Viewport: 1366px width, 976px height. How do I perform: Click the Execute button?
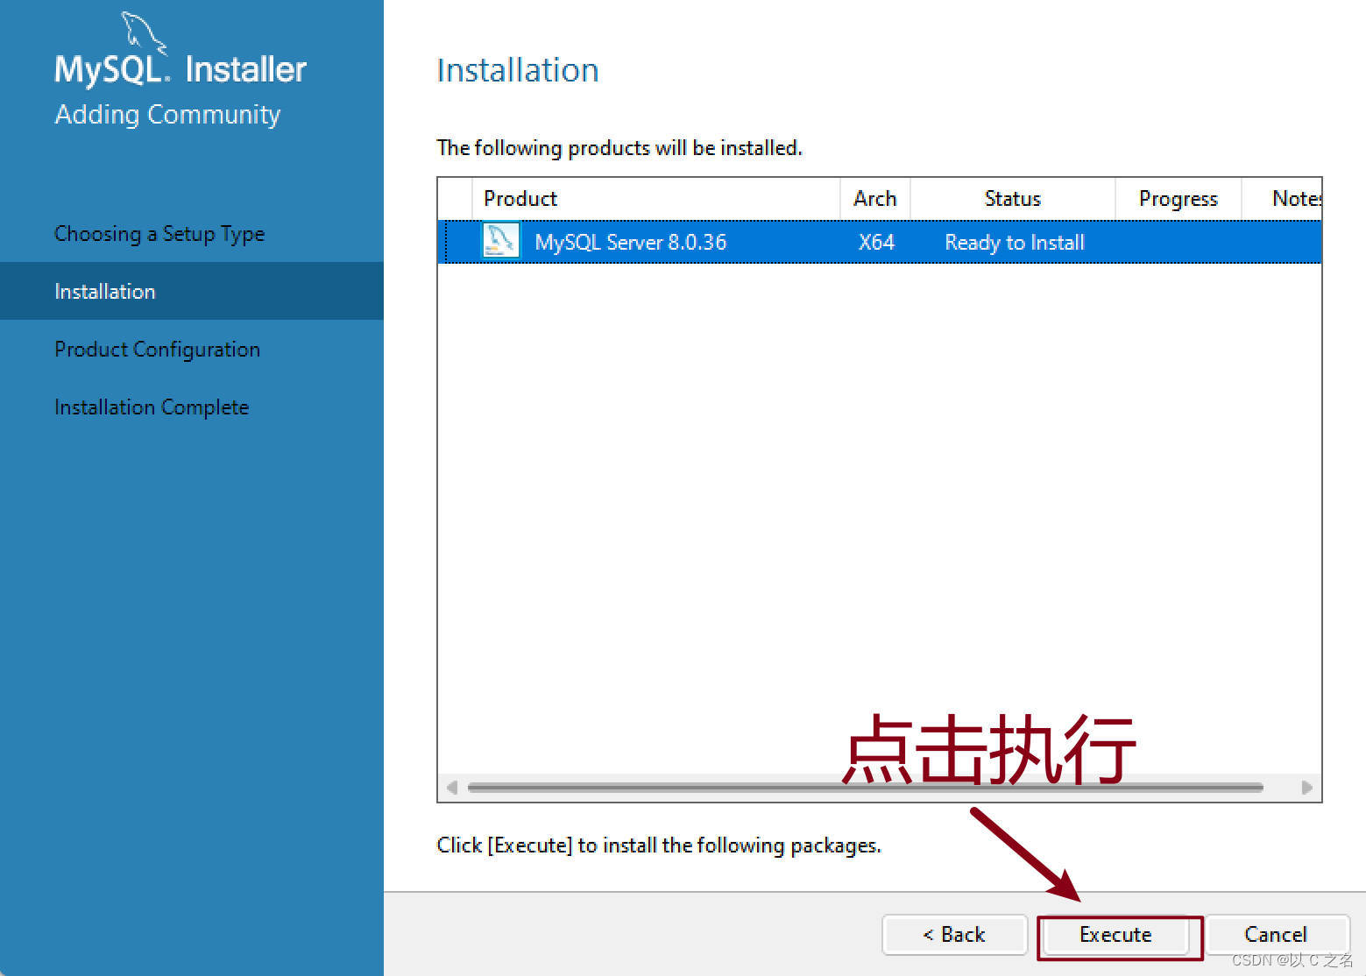point(1115,935)
